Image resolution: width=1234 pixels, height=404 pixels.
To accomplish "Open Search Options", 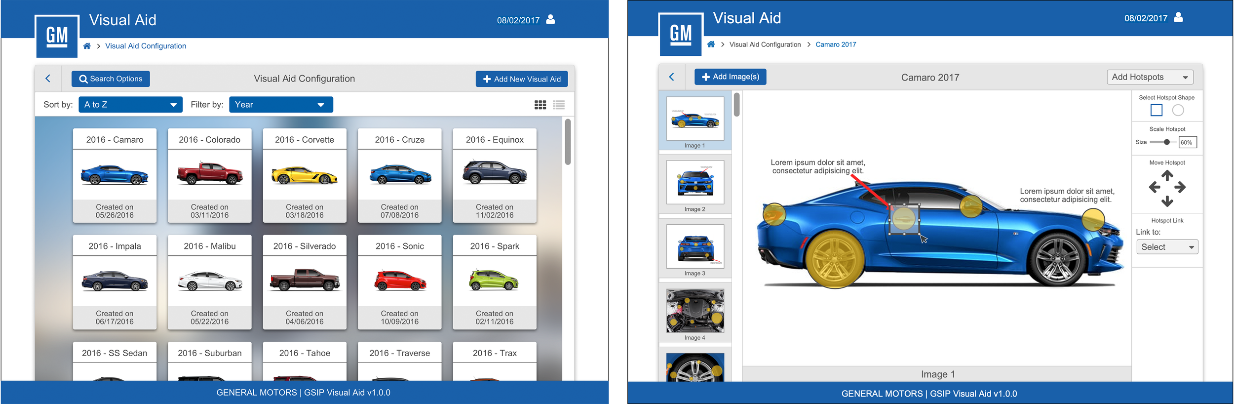I will point(111,79).
